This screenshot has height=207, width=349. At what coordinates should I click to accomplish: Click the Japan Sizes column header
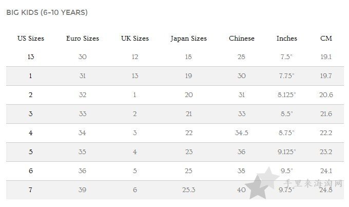[188, 39]
